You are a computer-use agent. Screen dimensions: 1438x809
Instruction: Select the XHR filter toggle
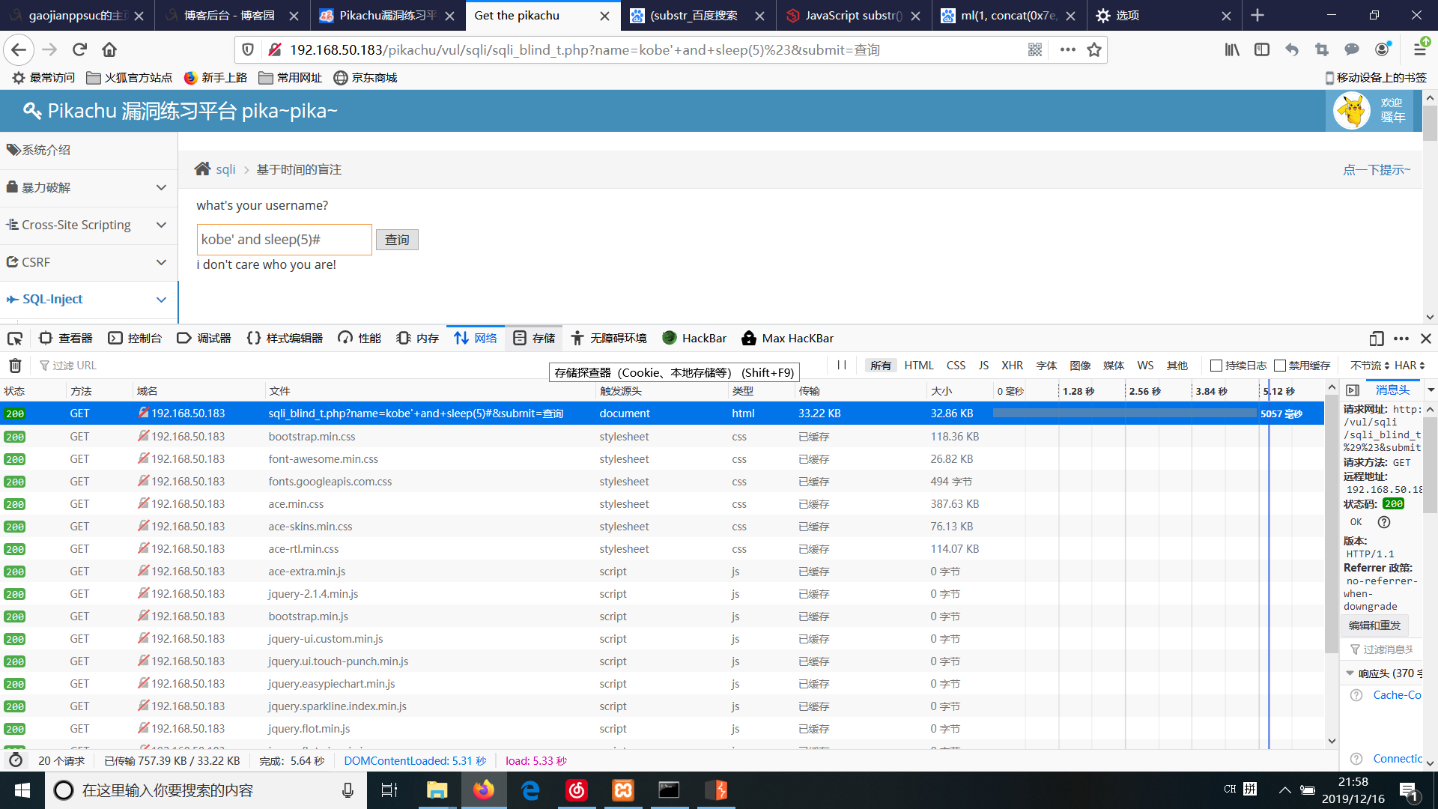1012,366
